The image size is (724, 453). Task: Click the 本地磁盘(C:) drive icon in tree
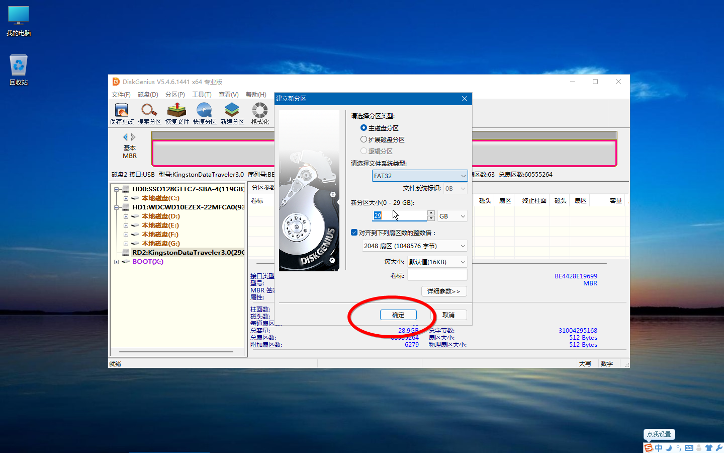click(x=135, y=198)
